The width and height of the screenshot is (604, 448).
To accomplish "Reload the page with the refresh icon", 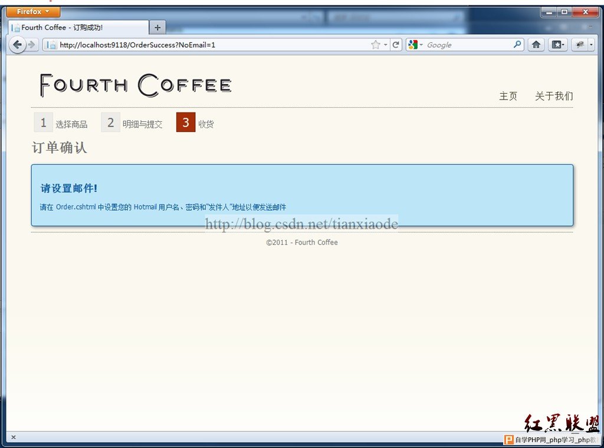I will coord(396,45).
